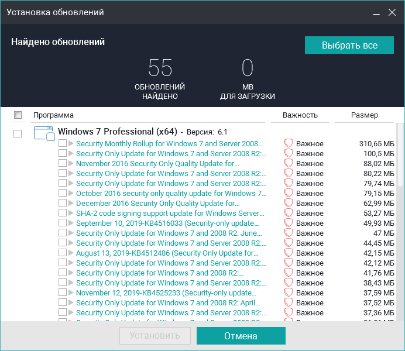Click shield icon in the 41,76 МБ row
The image size is (405, 351).
[x=289, y=273]
